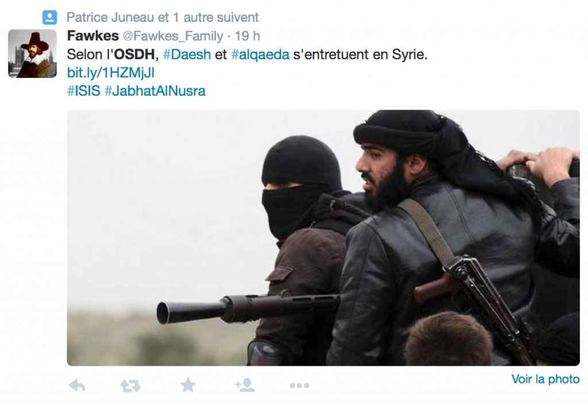Follow Fawkes with the add-person icon

click(245, 385)
